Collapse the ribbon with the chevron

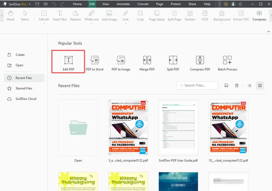tap(269, 31)
